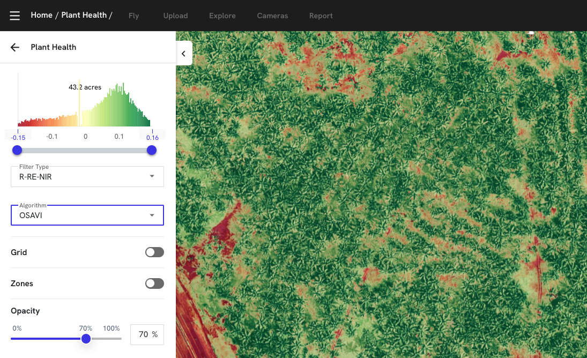Screen dimensions: 587x358
Task: Open the Algorithm OSAVI dropdown
Action: tap(87, 215)
